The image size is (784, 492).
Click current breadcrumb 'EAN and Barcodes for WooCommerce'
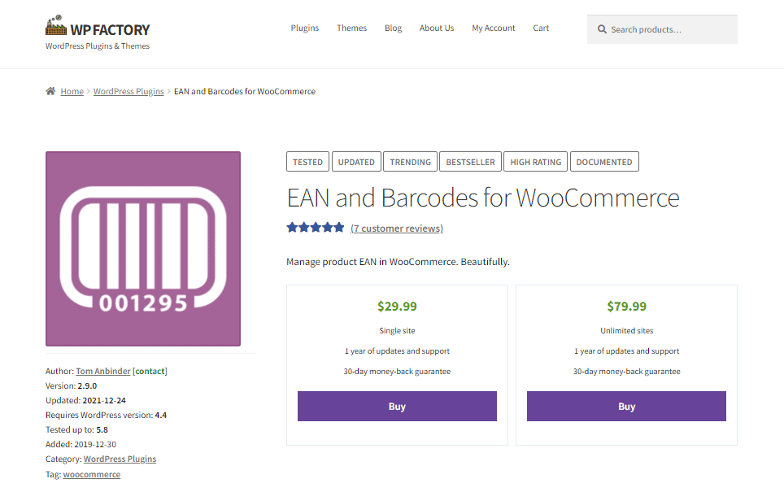coord(245,92)
